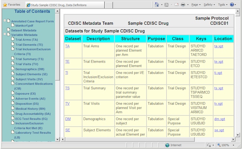Viewport: 242px width, 149px height.
Task: Open Demographics (DM) in contents
Action: [30, 69]
